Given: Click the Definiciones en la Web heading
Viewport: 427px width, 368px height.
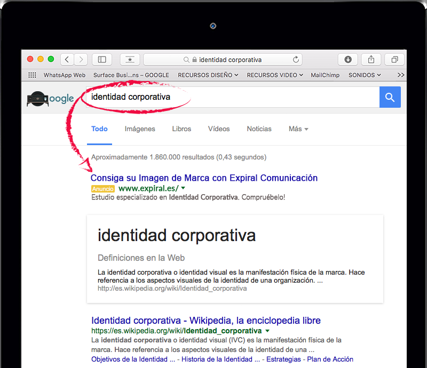Looking at the screenshot, I should [141, 258].
